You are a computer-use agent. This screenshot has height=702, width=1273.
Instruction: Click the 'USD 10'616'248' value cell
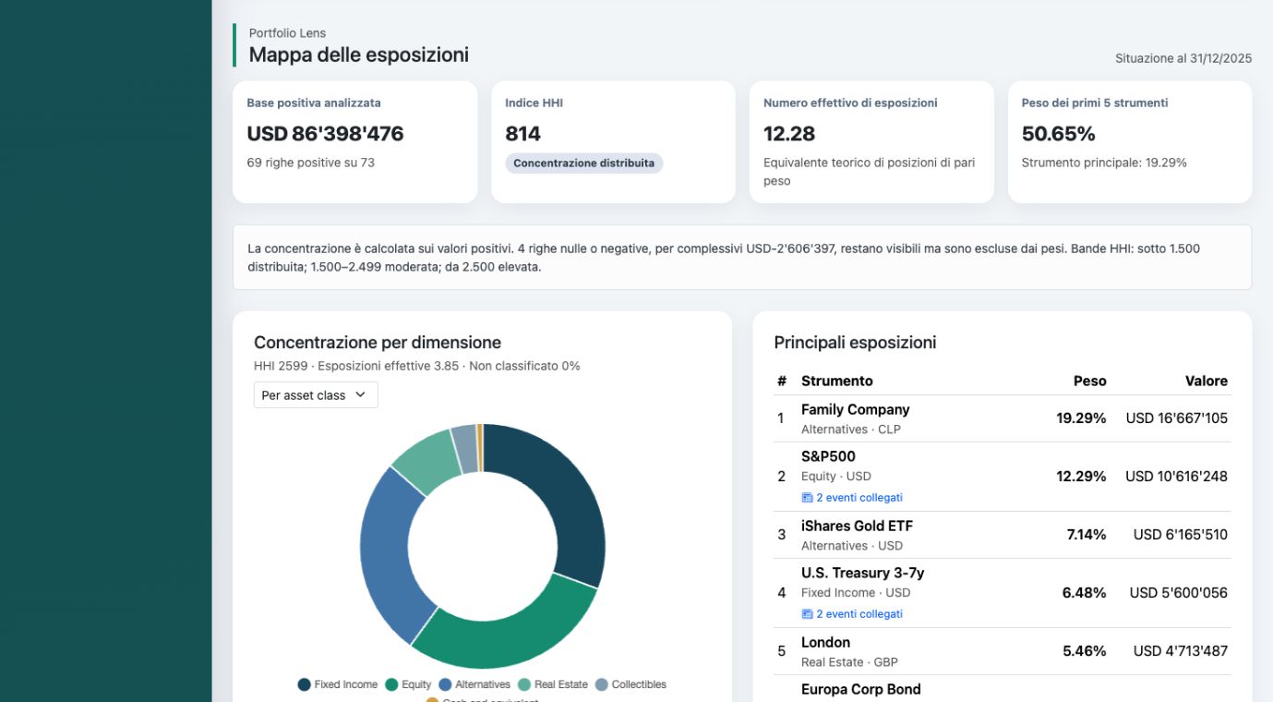click(x=1176, y=477)
